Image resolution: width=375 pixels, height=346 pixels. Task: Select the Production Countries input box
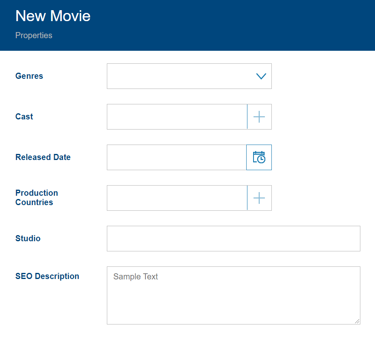(177, 198)
